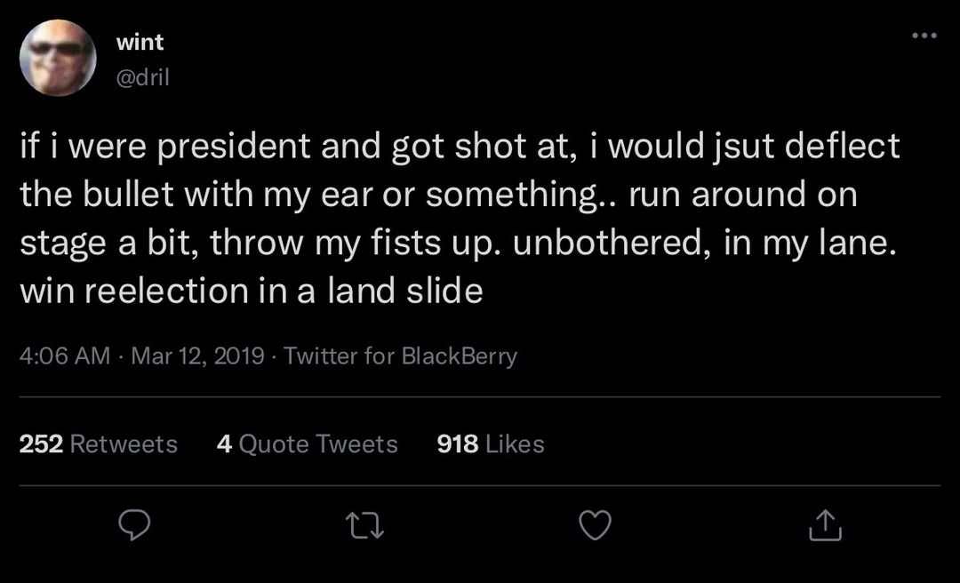Image resolution: width=960 pixels, height=583 pixels.
Task: Visit the @dril handle link
Action: point(142,77)
